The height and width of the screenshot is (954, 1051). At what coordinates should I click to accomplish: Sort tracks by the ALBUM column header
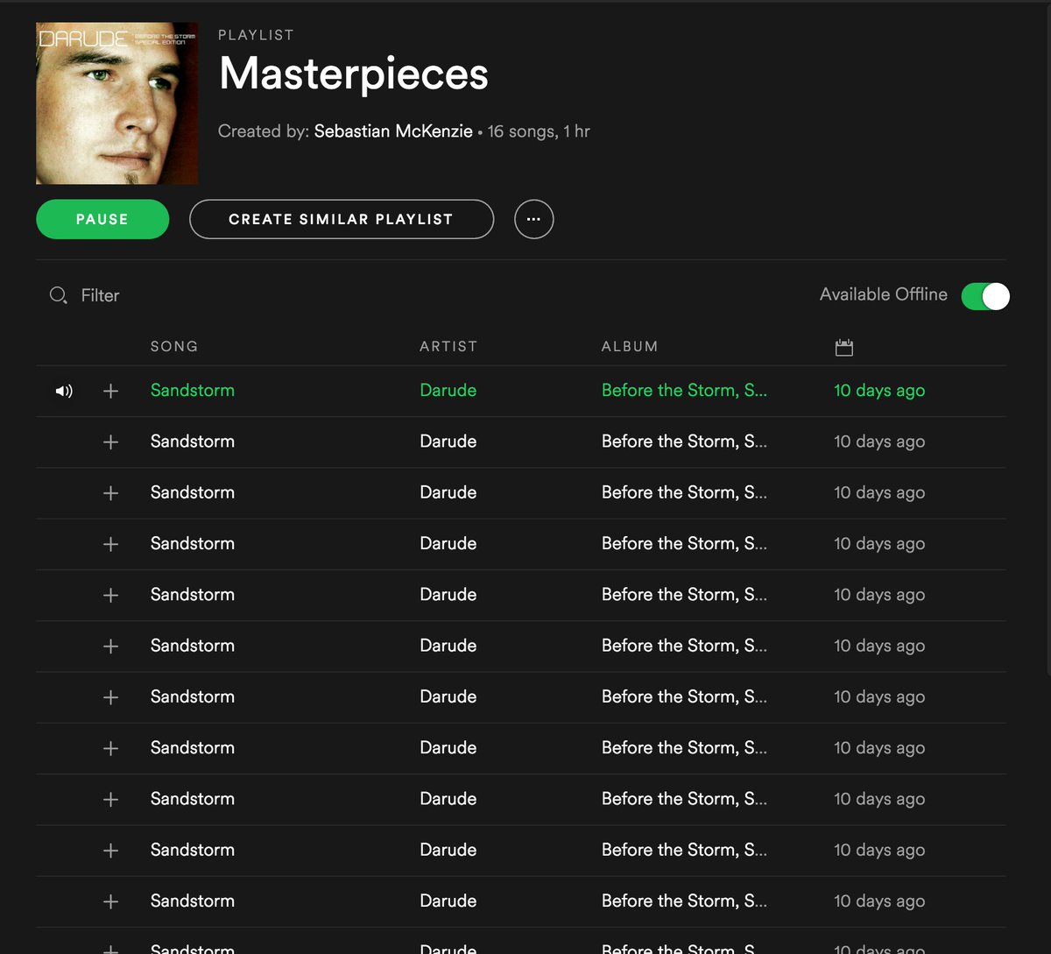[630, 346]
